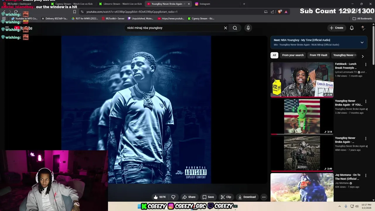
Task: Open a new browser tab
Action: coord(244,4)
